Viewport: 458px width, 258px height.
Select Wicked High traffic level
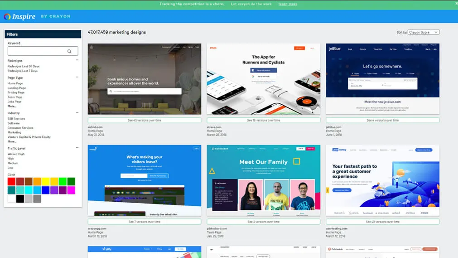[16, 154]
